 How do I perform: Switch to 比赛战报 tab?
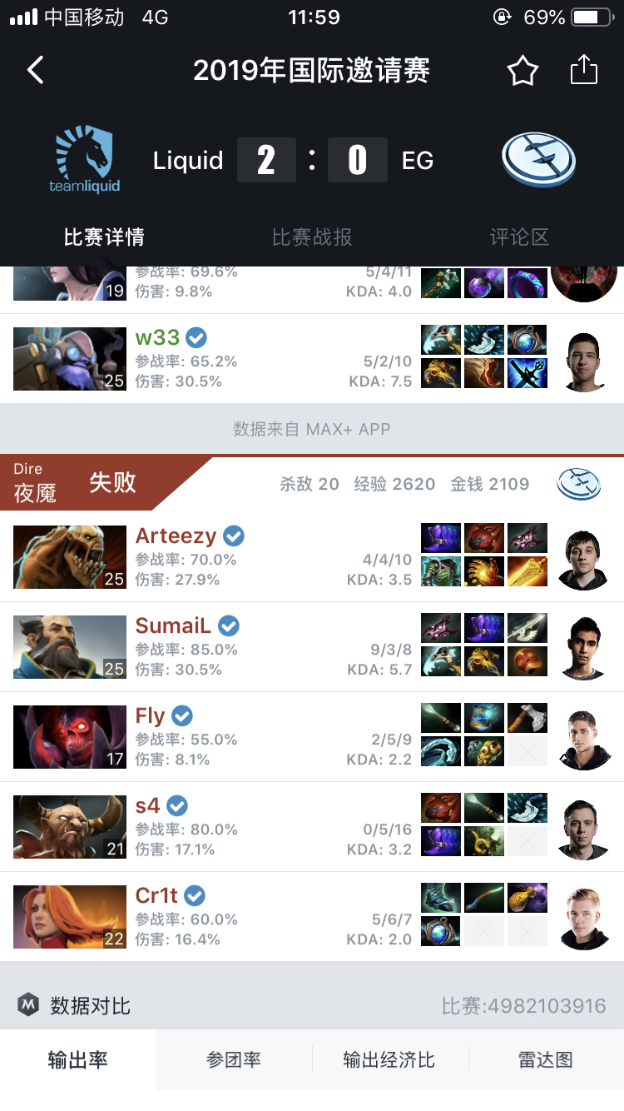pyautogui.click(x=312, y=237)
